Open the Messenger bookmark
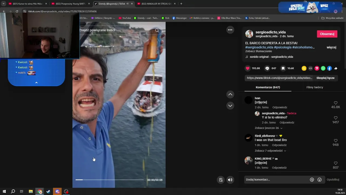 point(179,18)
